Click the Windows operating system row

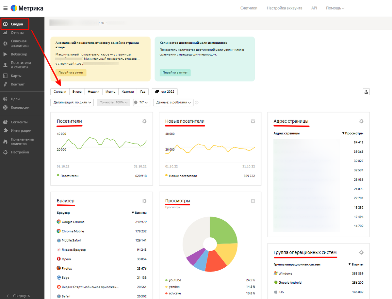[318, 274]
